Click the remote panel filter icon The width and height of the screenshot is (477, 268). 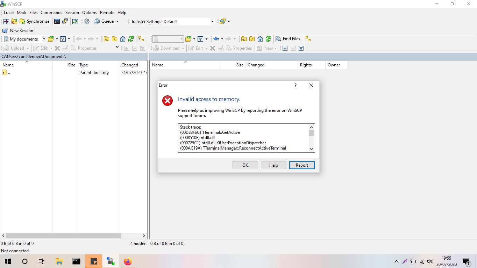point(200,39)
